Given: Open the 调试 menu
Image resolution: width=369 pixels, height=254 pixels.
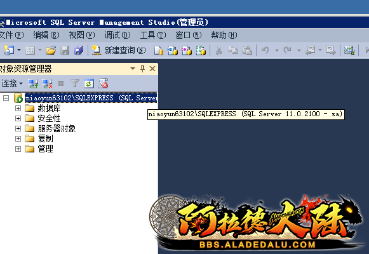Looking at the screenshot, I should [117, 36].
